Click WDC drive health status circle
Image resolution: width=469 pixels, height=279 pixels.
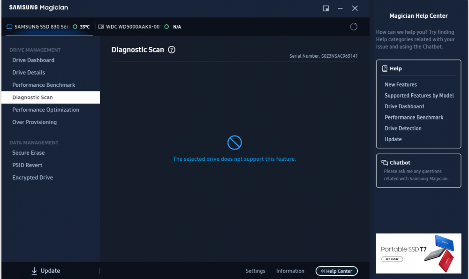click(166, 27)
